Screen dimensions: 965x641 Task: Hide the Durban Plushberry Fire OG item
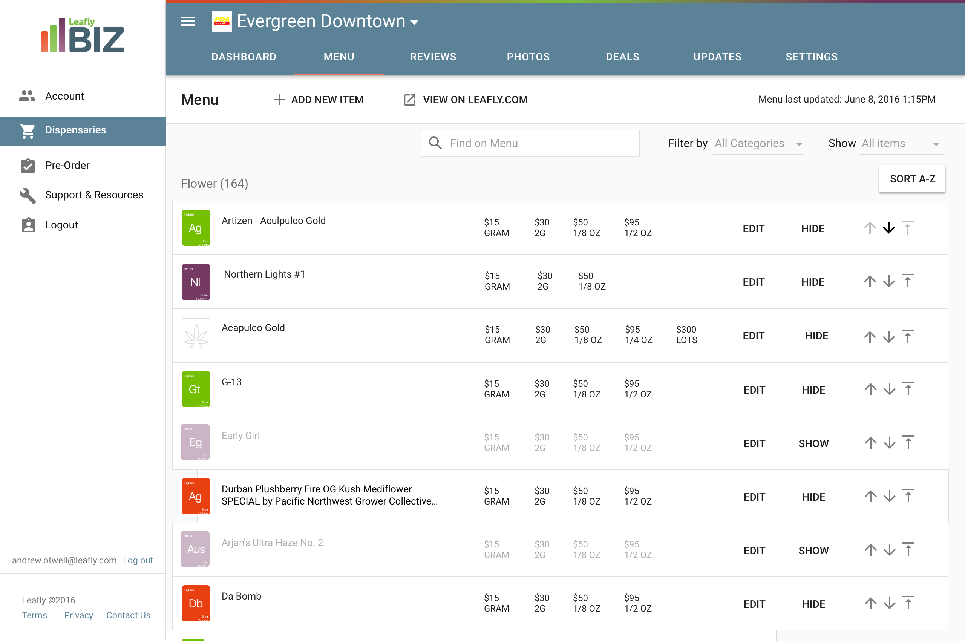tap(813, 497)
